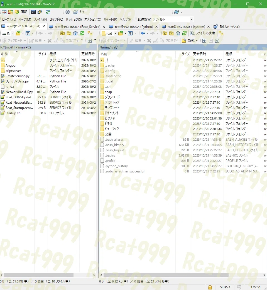The width and height of the screenshot is (267, 290).
Task: Expand the local R: drive dropdown
Action: point(13,33)
